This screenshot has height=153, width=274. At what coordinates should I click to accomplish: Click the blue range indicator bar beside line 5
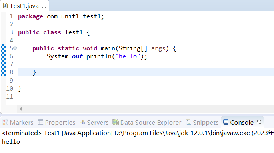4,60
